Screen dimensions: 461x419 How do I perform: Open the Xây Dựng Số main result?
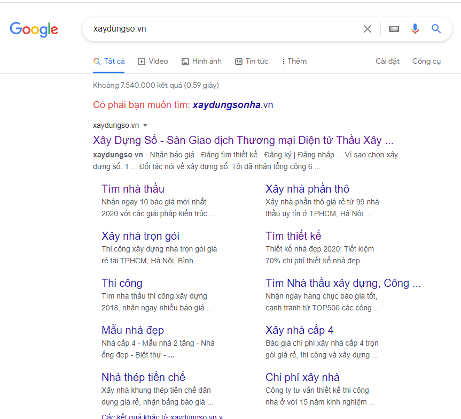click(x=243, y=141)
